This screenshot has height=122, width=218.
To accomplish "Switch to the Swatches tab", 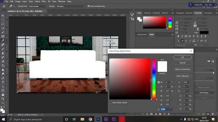I will 147,13.
